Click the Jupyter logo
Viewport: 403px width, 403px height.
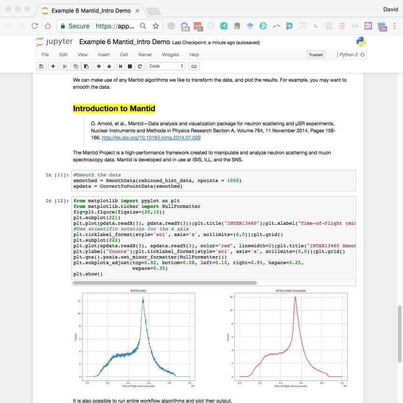coord(54,42)
